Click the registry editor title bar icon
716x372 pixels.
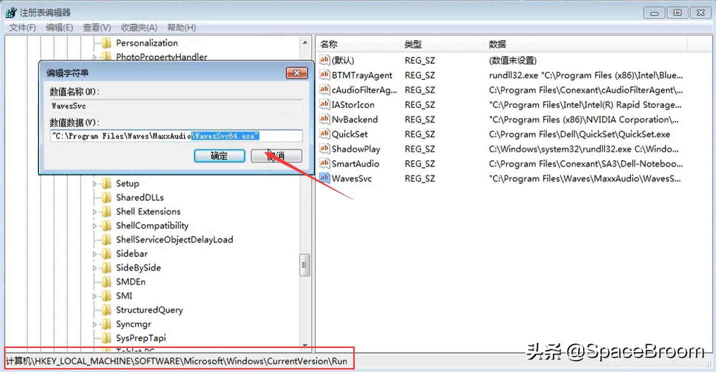click(x=10, y=11)
